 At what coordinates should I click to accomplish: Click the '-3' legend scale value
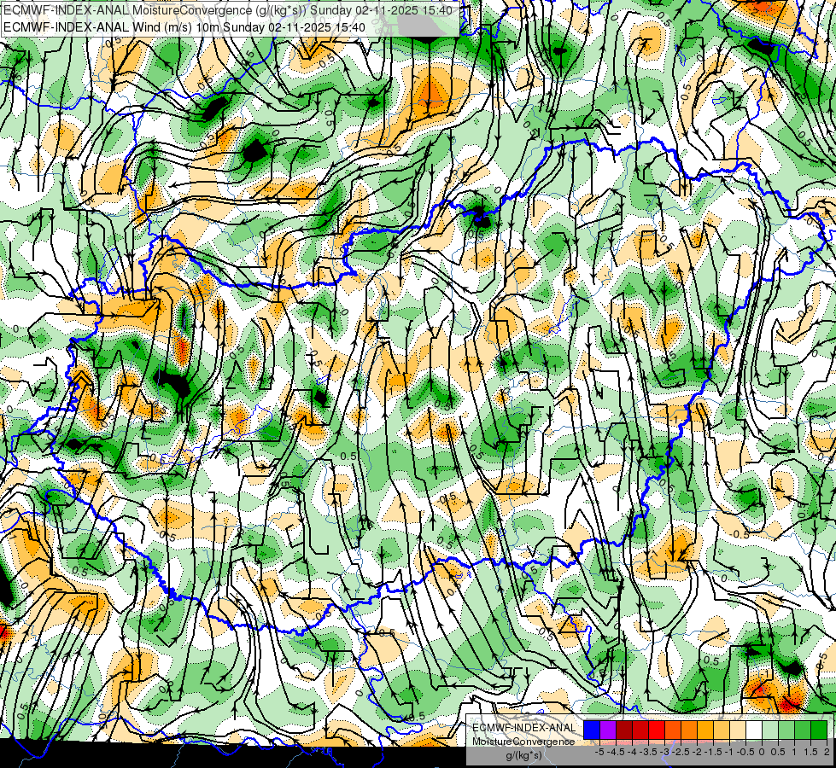click(x=665, y=752)
